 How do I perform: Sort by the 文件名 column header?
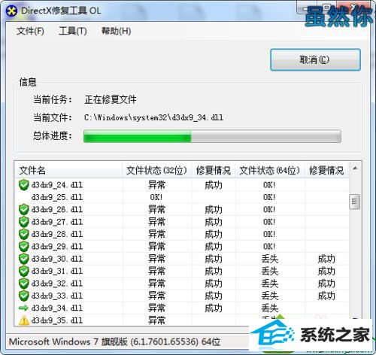pos(68,171)
